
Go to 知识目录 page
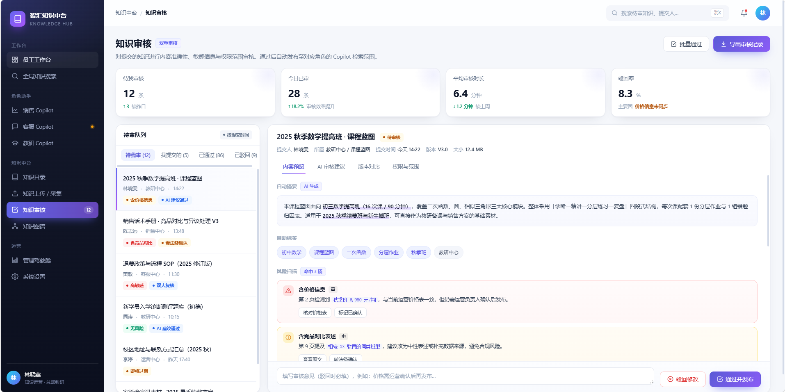click(52, 177)
